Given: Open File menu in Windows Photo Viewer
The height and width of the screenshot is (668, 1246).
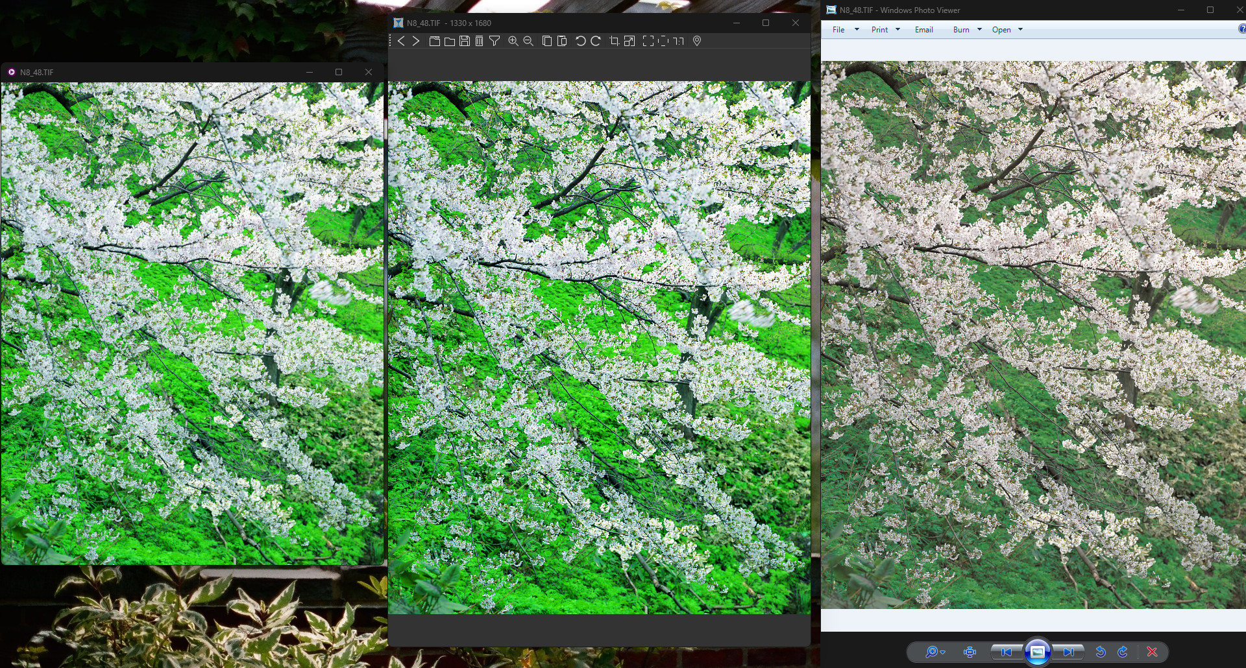Looking at the screenshot, I should (838, 30).
